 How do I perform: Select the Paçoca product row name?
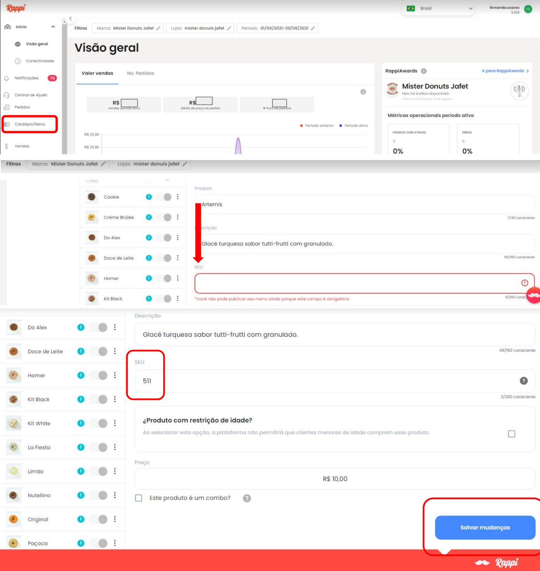pos(38,543)
